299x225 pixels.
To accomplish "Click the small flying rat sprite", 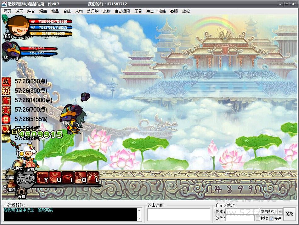I will [85, 97].
